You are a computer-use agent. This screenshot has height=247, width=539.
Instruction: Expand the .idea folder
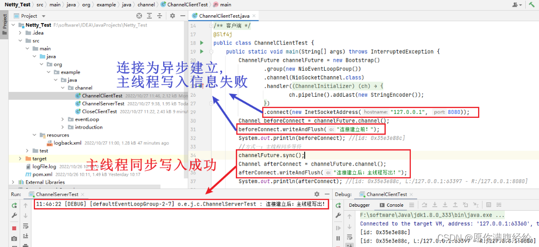pos(21,33)
